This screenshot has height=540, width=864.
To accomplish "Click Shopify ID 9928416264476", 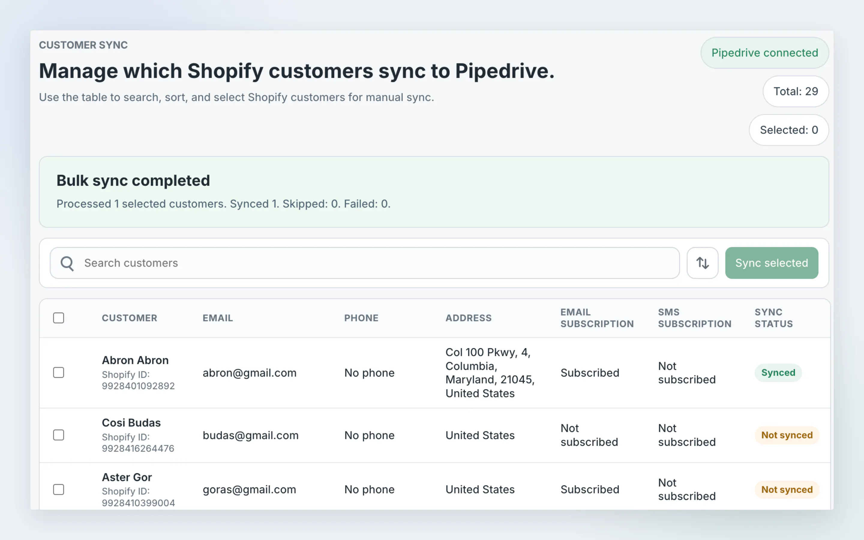I will point(138,443).
